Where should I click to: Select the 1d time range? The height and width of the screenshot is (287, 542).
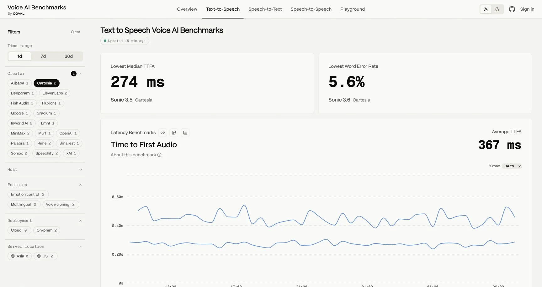pos(20,56)
